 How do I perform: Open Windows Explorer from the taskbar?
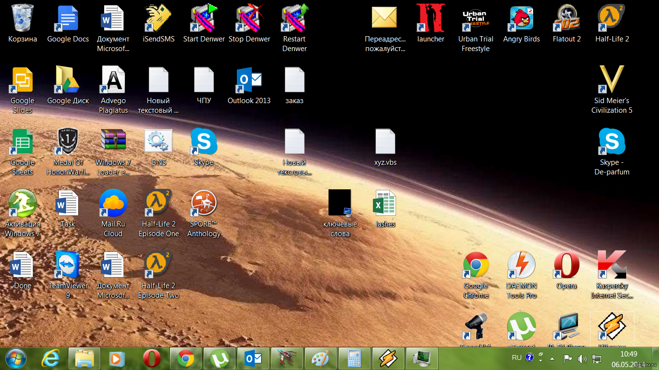pos(84,358)
